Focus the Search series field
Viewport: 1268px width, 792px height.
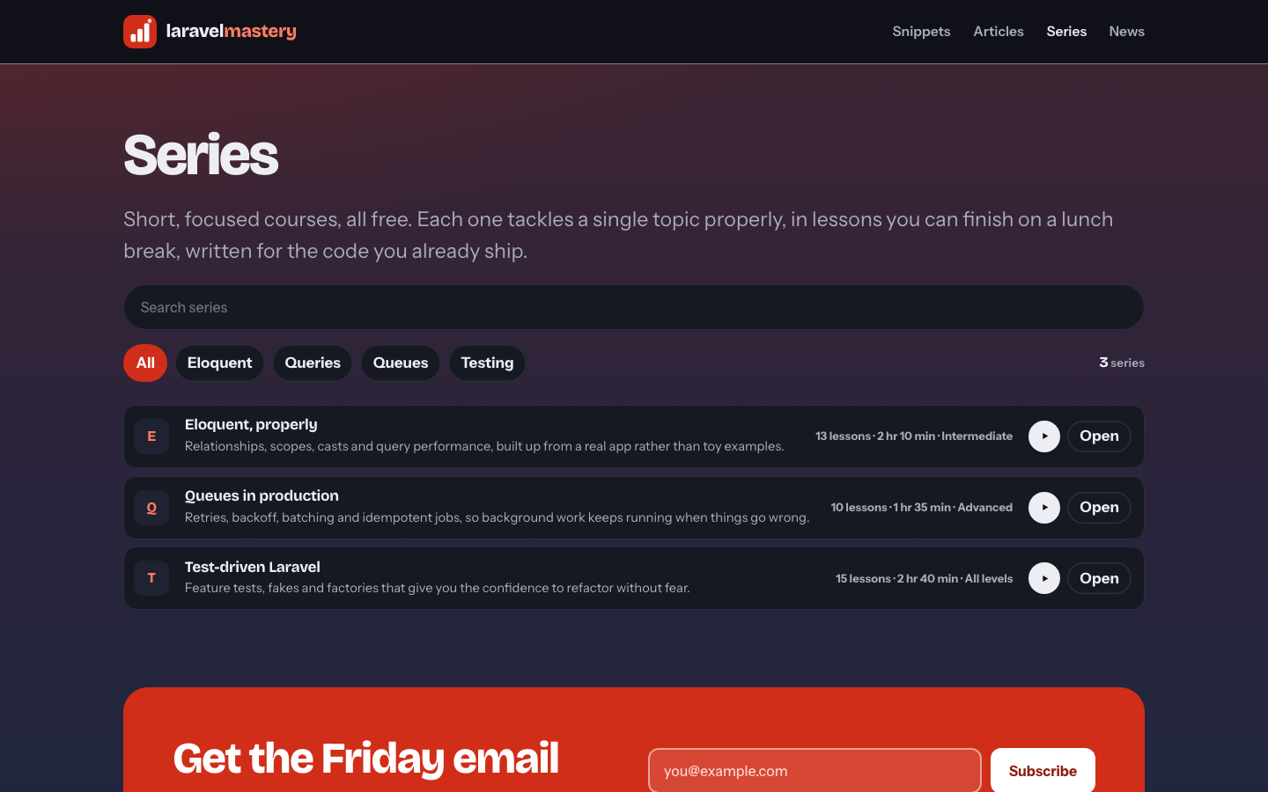point(634,307)
